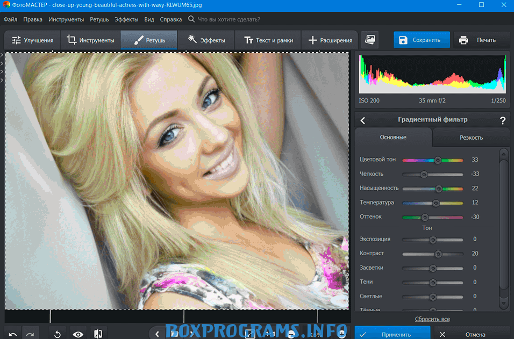Switch to the Резкость tab

(x=471, y=138)
